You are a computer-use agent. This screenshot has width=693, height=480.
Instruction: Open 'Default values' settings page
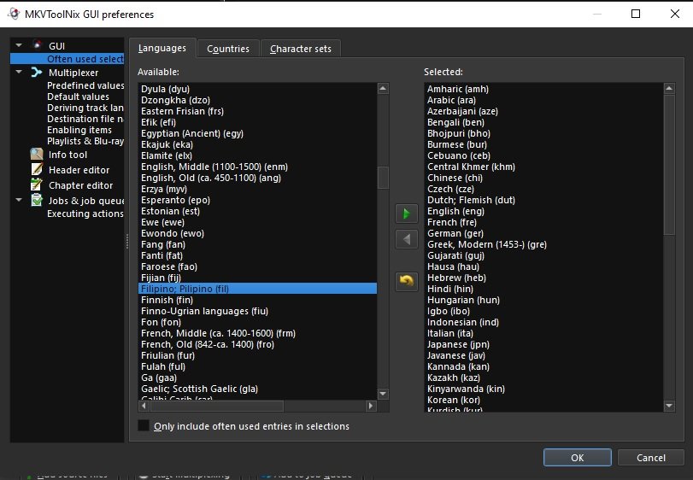pos(79,97)
